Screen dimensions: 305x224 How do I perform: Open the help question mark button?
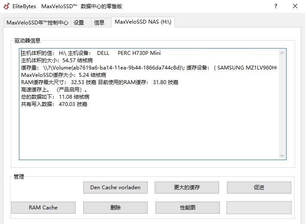(x=276, y=6)
